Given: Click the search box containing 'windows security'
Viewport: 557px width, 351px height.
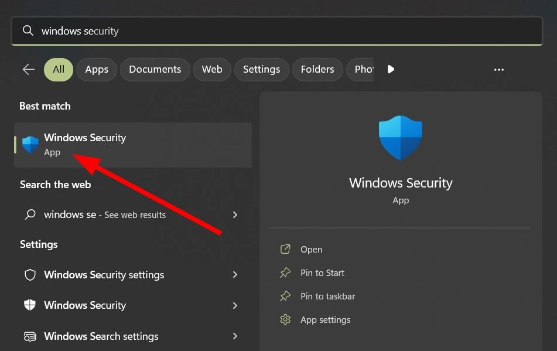Looking at the screenshot, I should tap(277, 31).
